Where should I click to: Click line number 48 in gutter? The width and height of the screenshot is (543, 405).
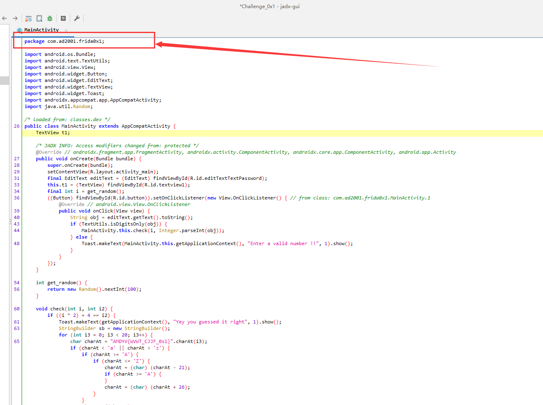[17, 243]
